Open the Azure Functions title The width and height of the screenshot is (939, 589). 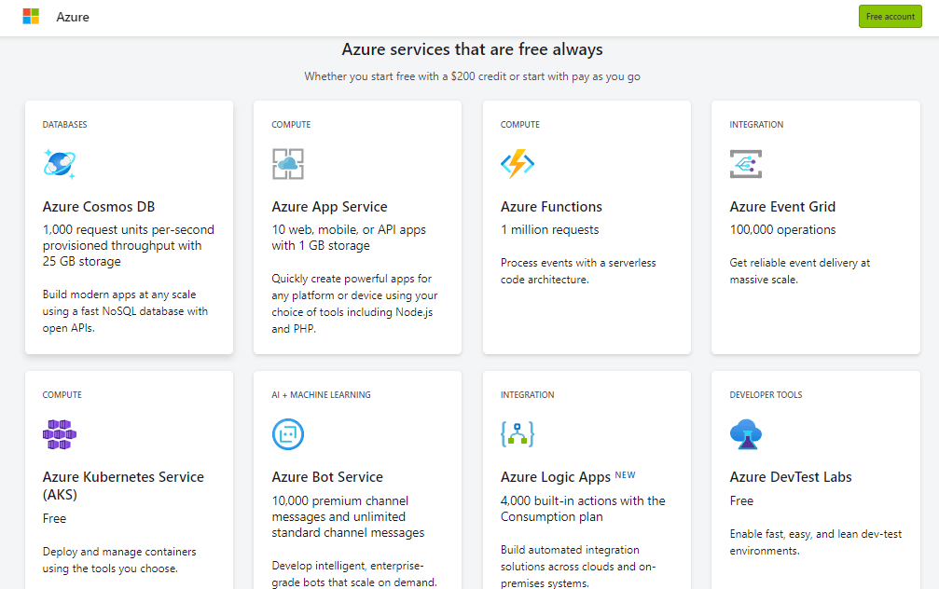(551, 207)
